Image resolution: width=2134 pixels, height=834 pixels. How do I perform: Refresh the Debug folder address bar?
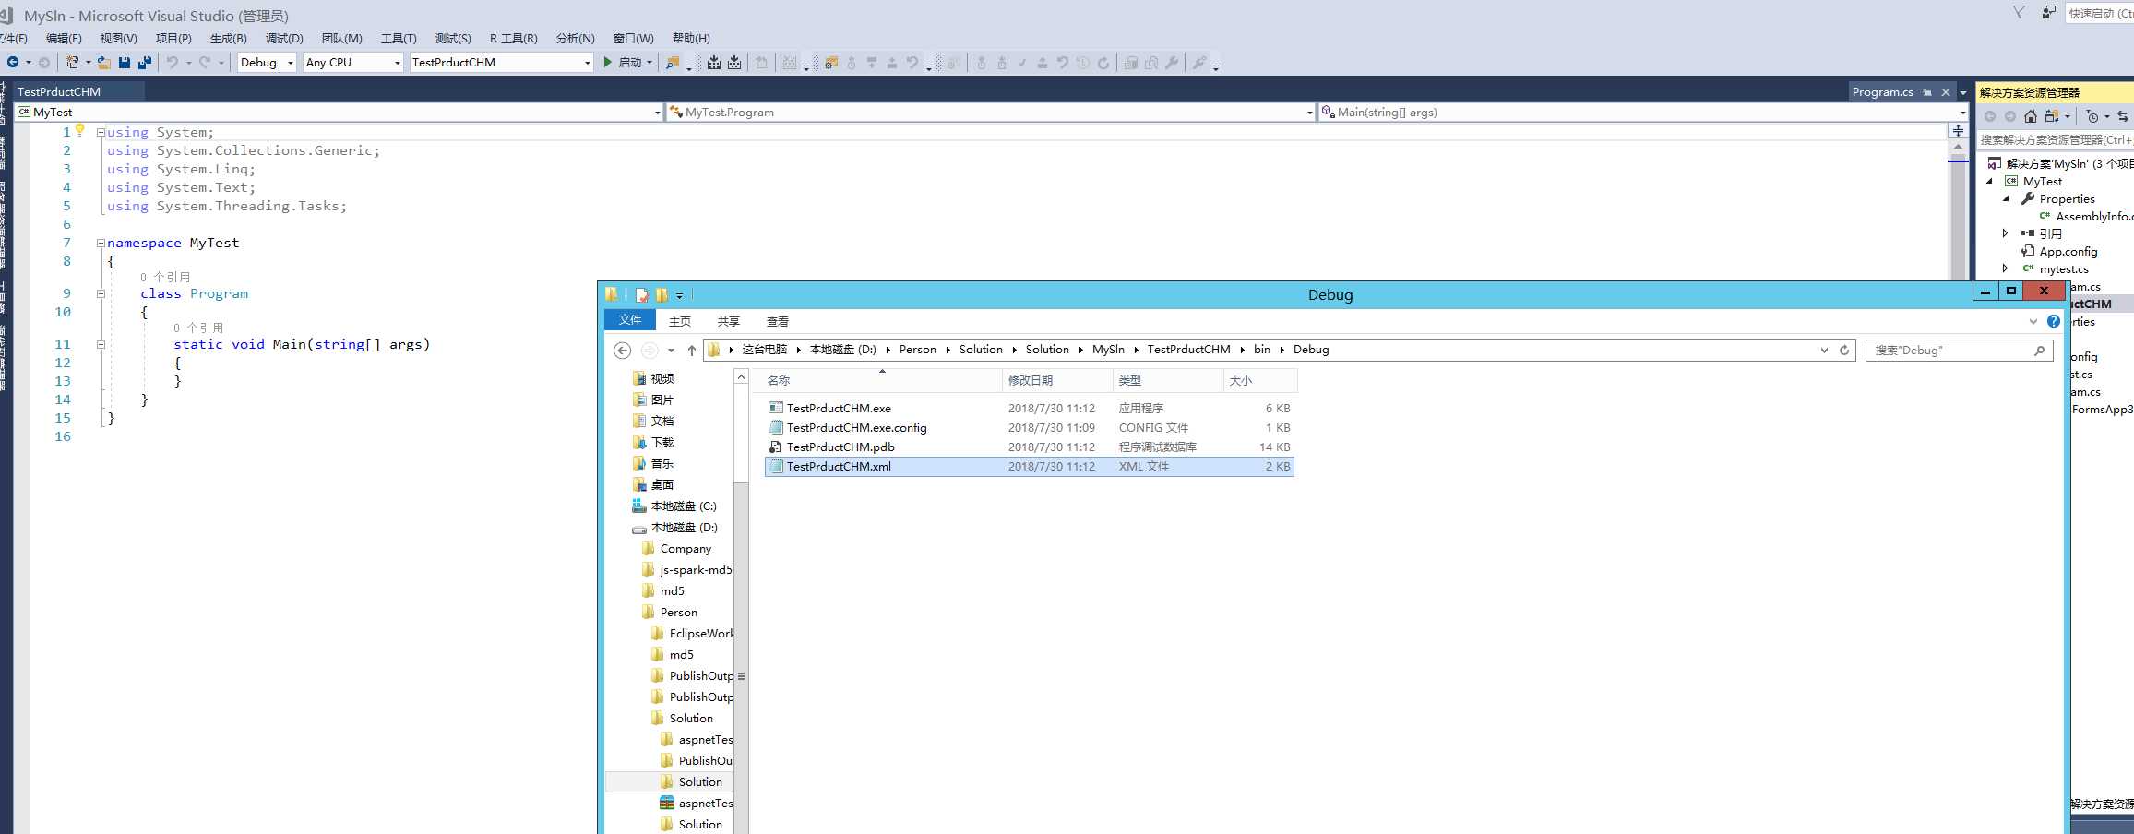[x=1844, y=351]
